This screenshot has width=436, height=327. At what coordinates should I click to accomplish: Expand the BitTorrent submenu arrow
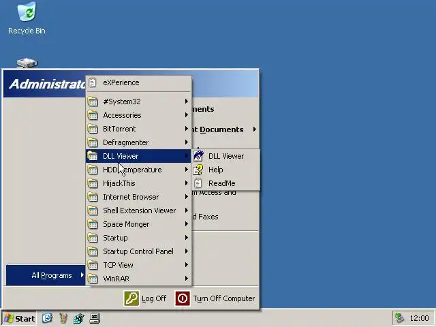(x=187, y=129)
